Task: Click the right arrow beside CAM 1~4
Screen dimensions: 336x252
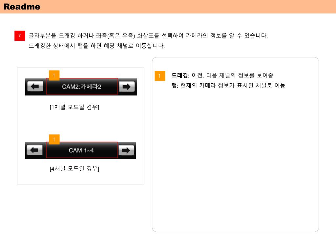Action: click(126, 150)
